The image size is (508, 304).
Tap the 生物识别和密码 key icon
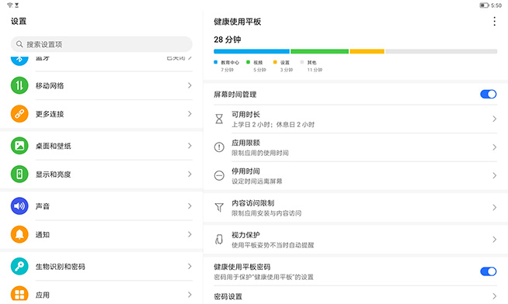click(x=19, y=266)
